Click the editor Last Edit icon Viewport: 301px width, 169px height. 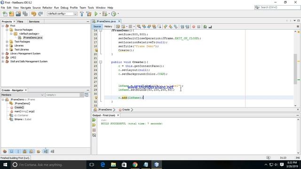click(118, 27)
